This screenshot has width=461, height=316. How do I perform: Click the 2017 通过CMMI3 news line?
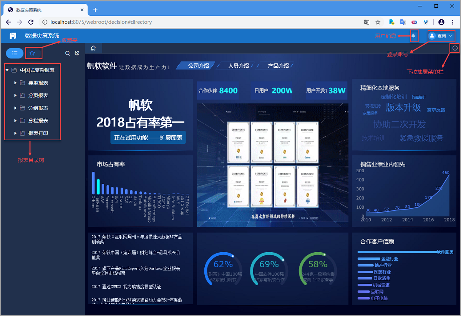pos(126,287)
